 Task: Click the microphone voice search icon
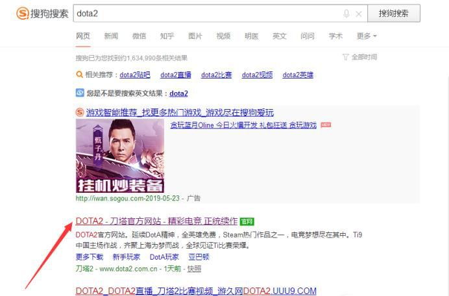tap(346, 14)
